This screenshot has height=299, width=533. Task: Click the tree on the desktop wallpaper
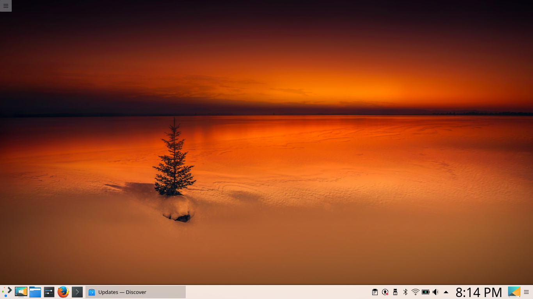click(x=174, y=164)
